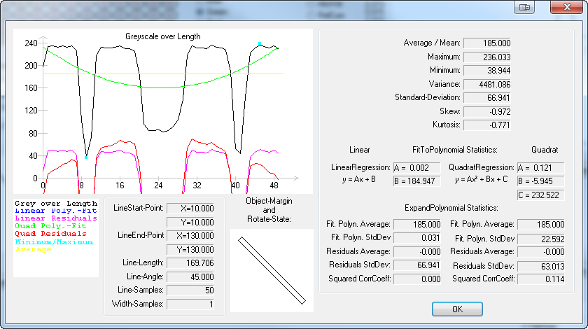The image size is (588, 329).
Task: Click the LinearRegression B coefficient field
Action: [x=416, y=181]
